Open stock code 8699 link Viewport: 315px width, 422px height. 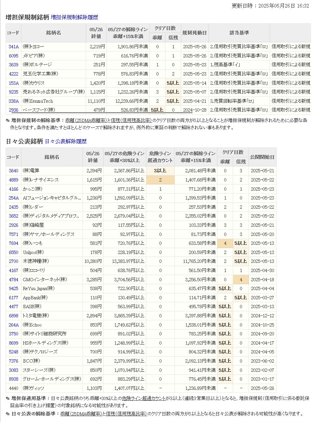coord(13,343)
